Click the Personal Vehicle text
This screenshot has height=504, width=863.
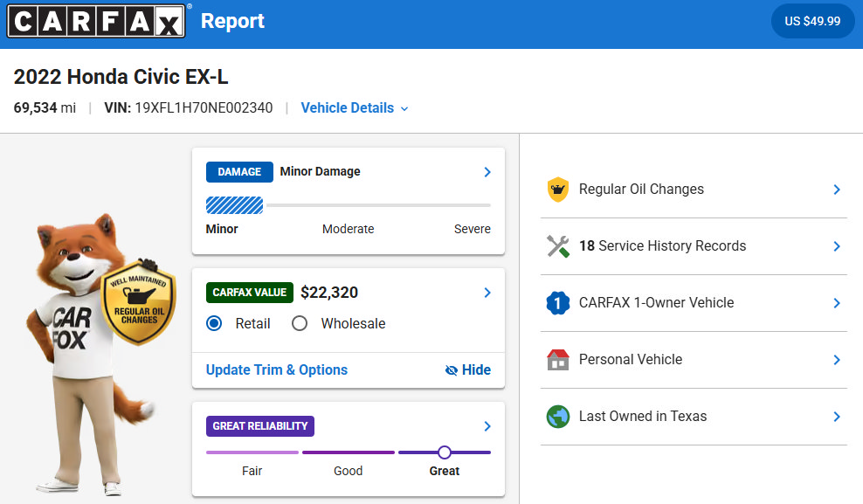tap(630, 359)
